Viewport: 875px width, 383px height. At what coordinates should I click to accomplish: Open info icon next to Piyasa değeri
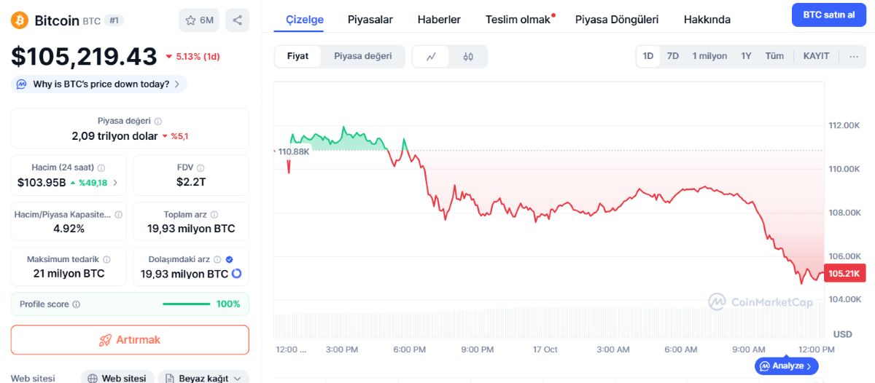tap(158, 121)
